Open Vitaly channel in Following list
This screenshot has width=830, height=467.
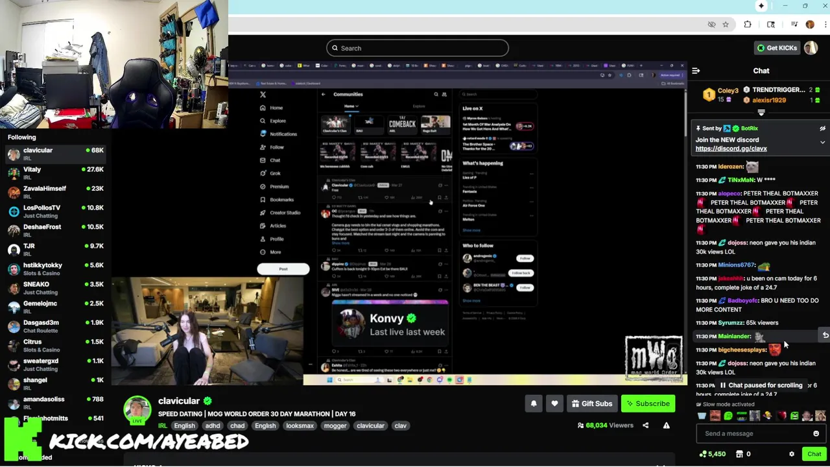pyautogui.click(x=56, y=173)
